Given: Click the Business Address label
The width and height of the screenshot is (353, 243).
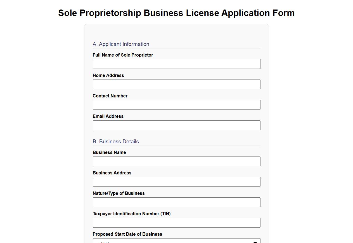Looking at the screenshot, I should pyautogui.click(x=112, y=173).
